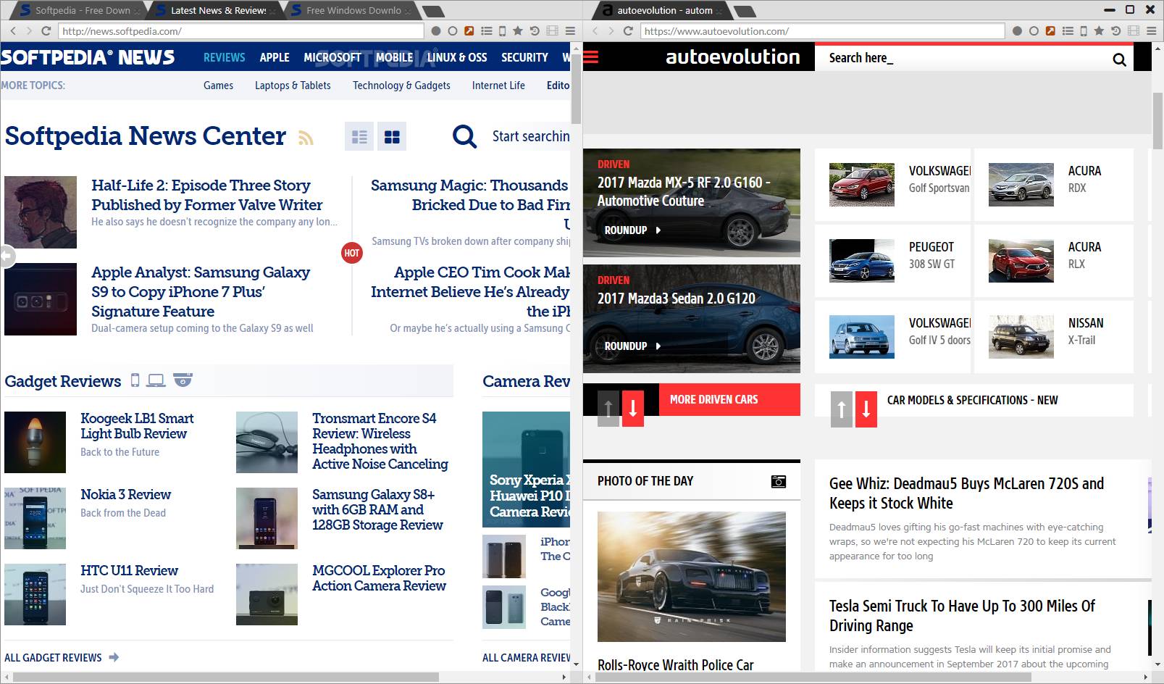Click the gray up arrow beside More Driven Cars
Image resolution: width=1164 pixels, height=684 pixels.
point(608,409)
